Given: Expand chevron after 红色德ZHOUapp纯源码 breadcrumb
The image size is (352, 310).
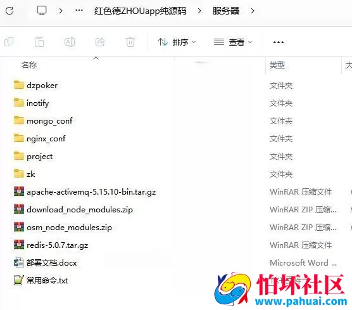Looking at the screenshot, I should 199,11.
